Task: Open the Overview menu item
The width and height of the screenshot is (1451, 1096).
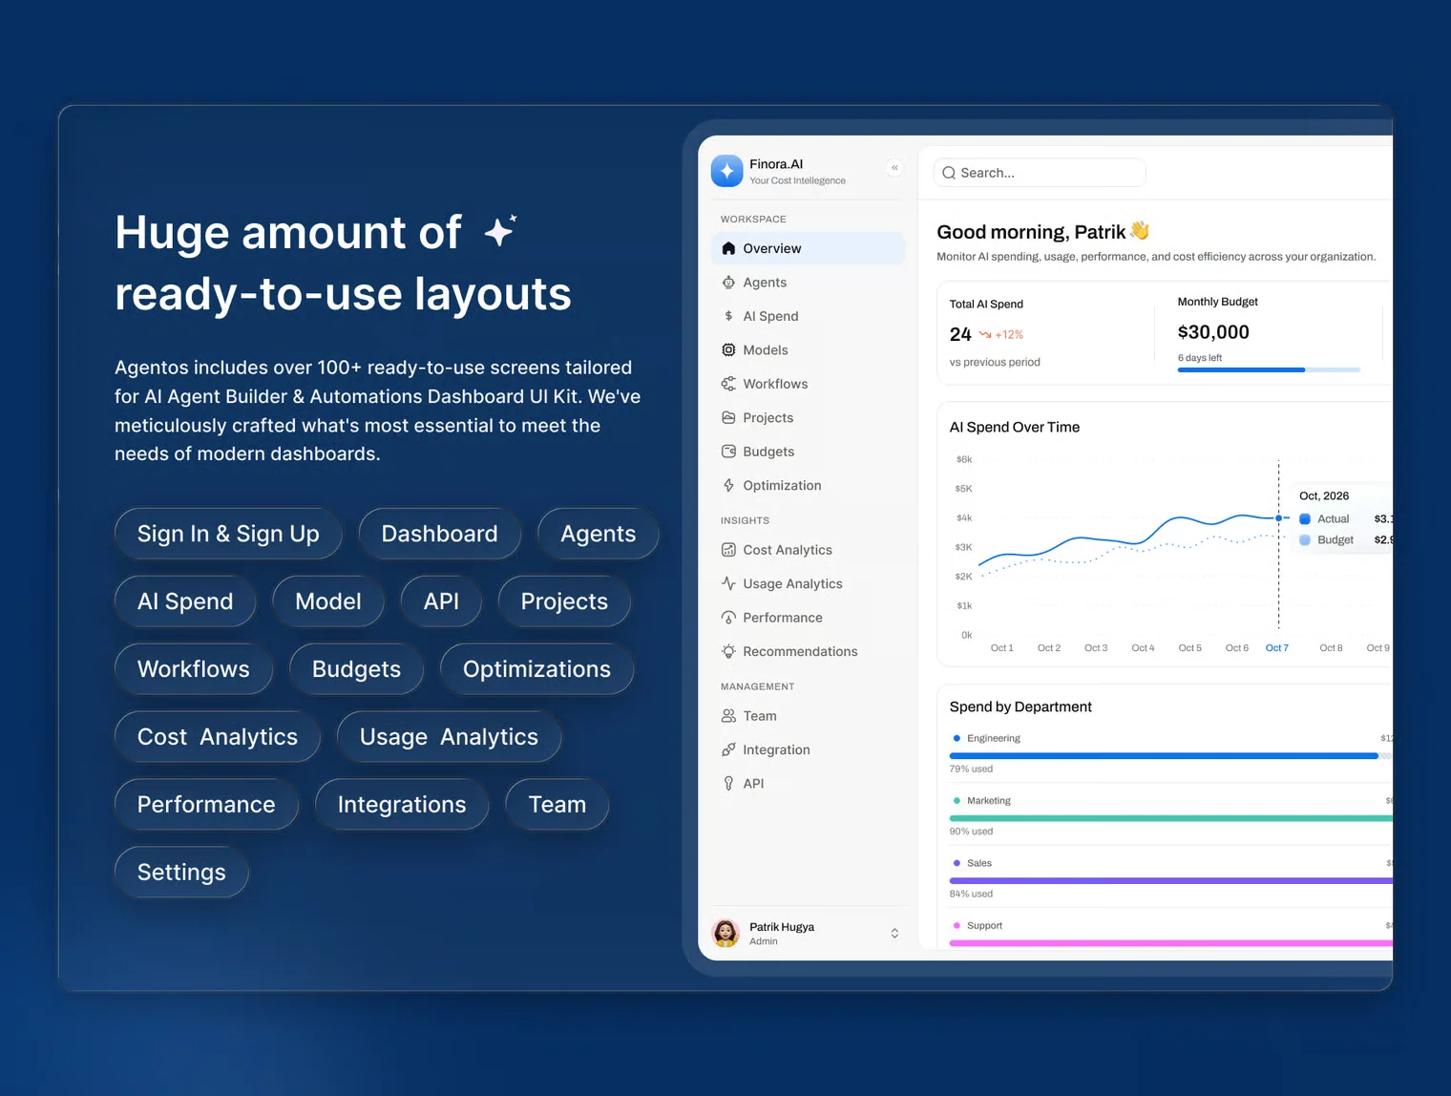Action: (808, 248)
